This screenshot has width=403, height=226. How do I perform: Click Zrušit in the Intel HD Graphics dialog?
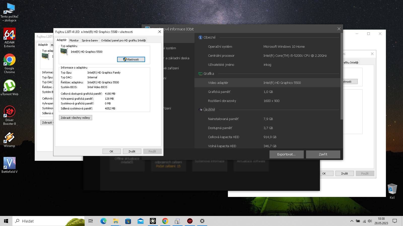point(132,151)
